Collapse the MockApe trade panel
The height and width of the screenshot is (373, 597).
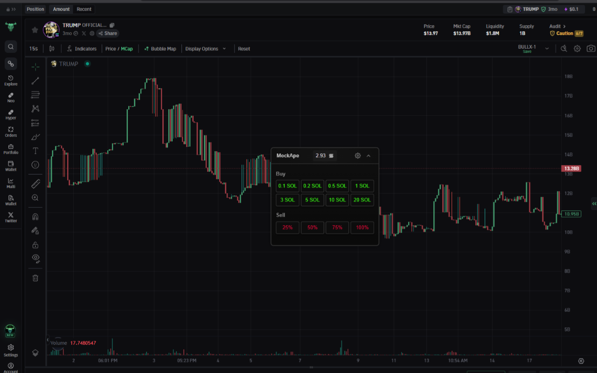pyautogui.click(x=368, y=156)
